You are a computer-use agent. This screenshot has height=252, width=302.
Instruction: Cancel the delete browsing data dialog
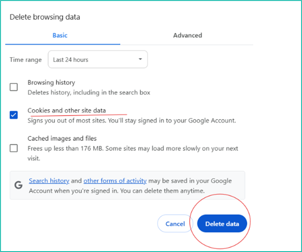tap(175, 224)
